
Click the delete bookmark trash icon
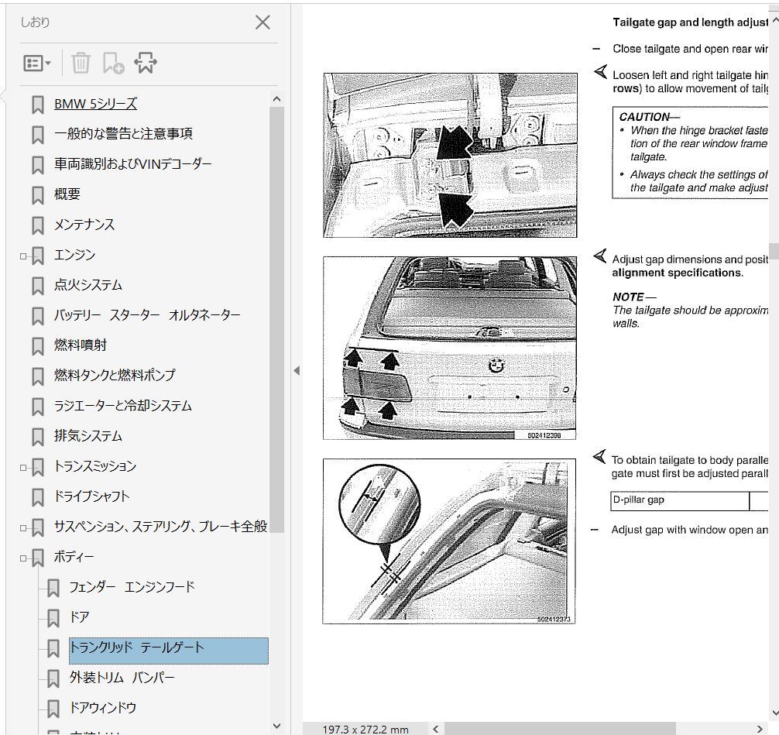(x=81, y=63)
